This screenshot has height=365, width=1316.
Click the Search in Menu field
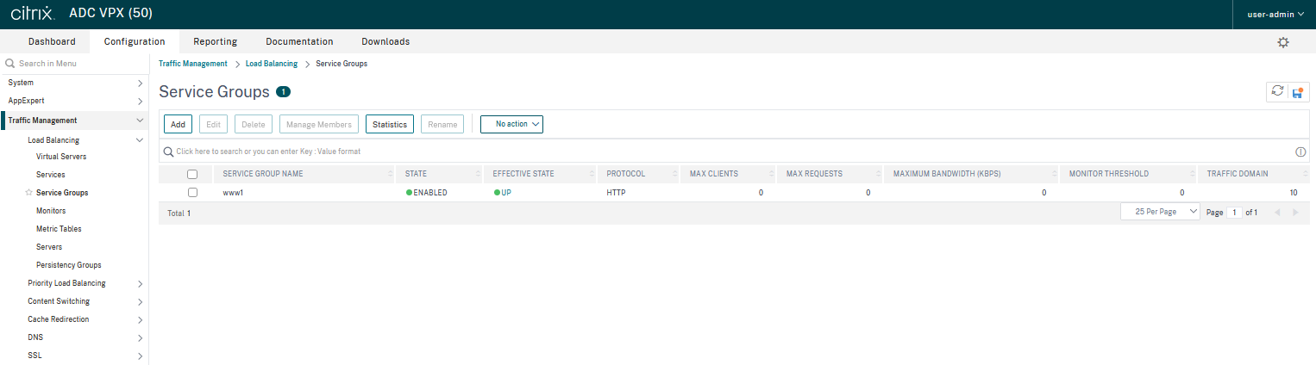pos(74,64)
